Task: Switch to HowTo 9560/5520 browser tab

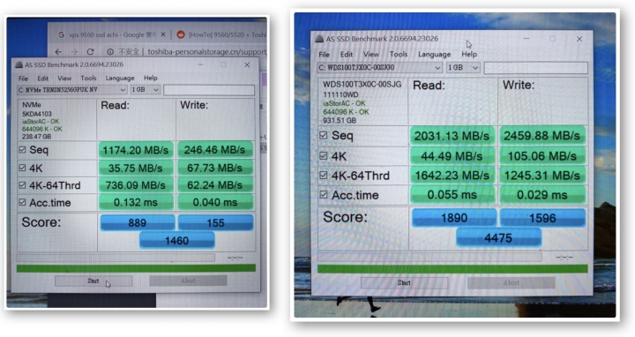Action: [222, 34]
